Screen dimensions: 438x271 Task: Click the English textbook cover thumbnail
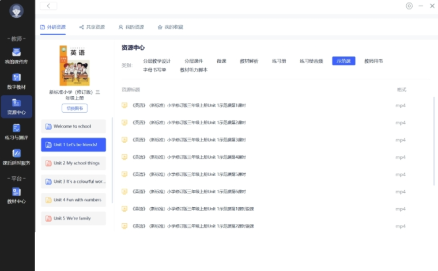[x=74, y=66]
